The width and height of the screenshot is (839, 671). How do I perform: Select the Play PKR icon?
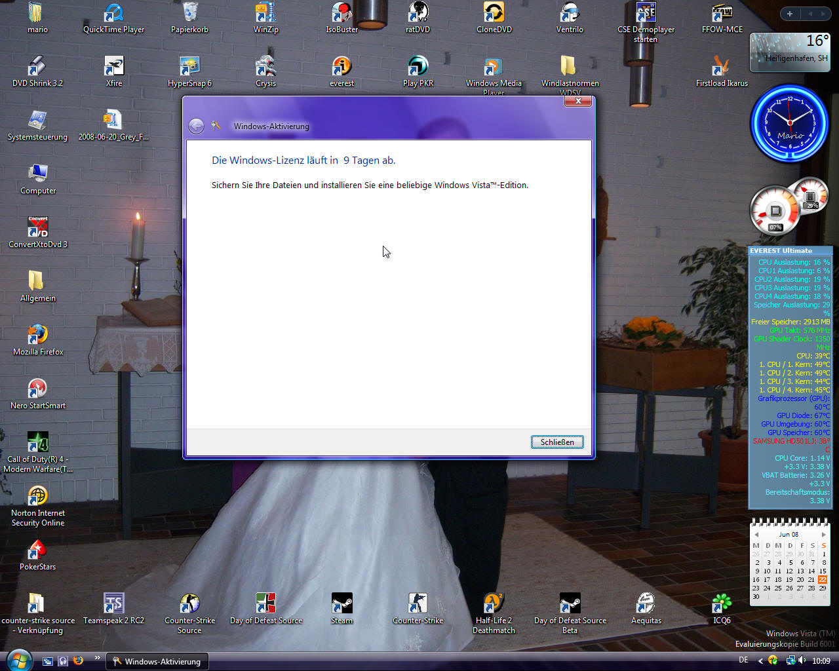(x=418, y=71)
